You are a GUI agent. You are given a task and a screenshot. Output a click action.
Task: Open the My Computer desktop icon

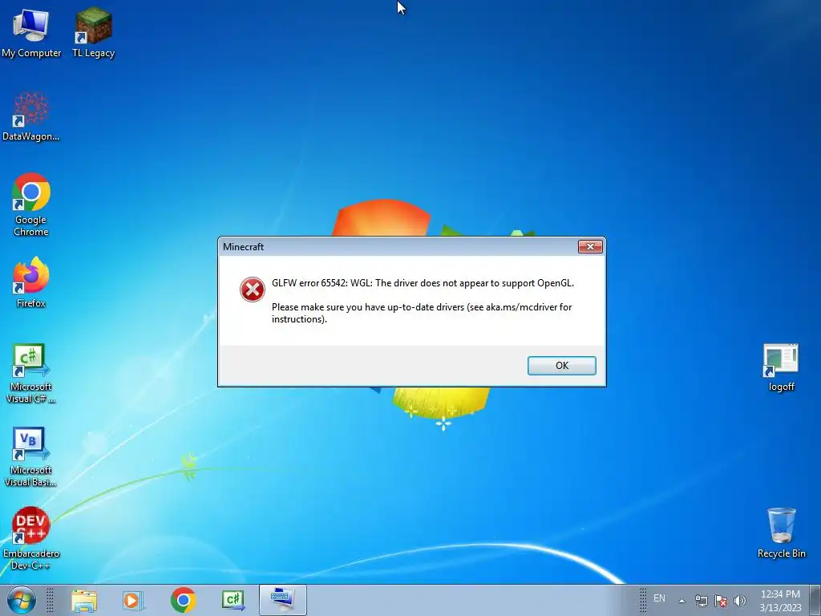tap(31, 32)
